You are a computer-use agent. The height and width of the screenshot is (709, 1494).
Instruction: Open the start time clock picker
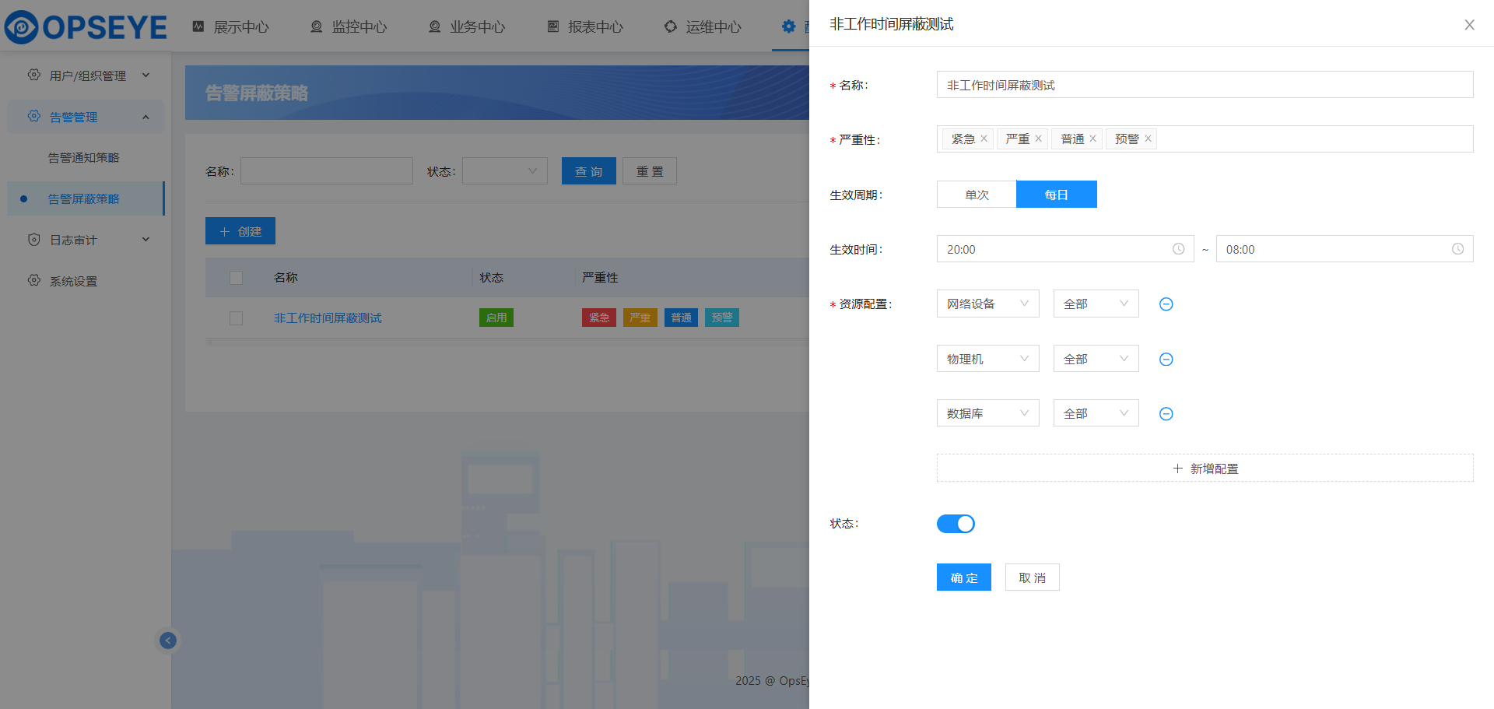point(1178,249)
